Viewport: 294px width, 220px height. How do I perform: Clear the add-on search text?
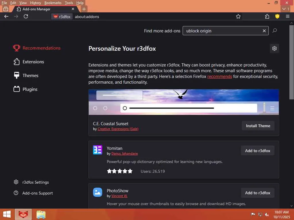click(x=264, y=31)
